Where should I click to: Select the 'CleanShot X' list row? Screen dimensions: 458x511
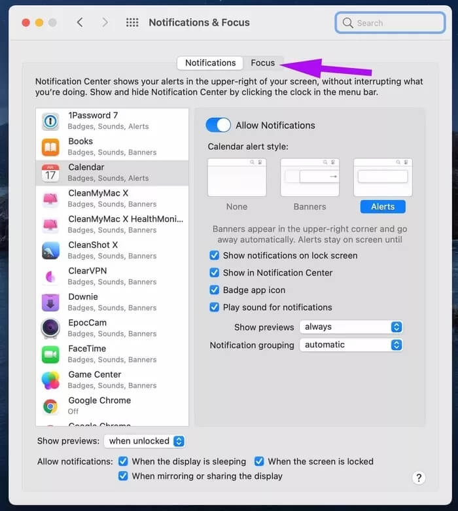[x=112, y=251]
